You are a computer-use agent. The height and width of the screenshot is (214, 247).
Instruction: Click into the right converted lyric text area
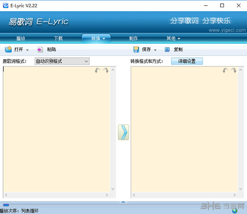(x=184, y=129)
